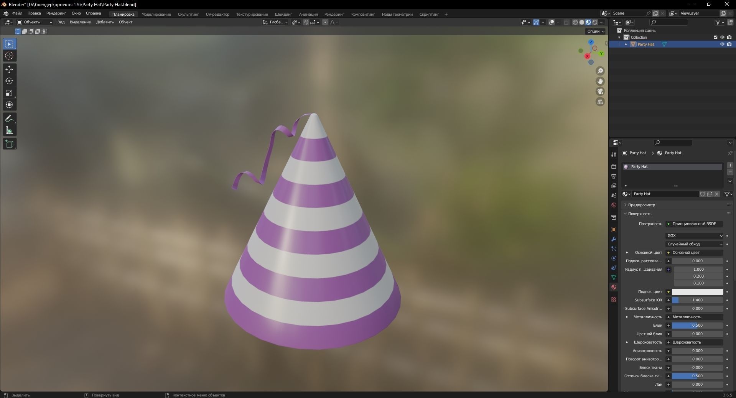Expand the Base Color row
Screen dimensions: 736x398
click(627, 253)
